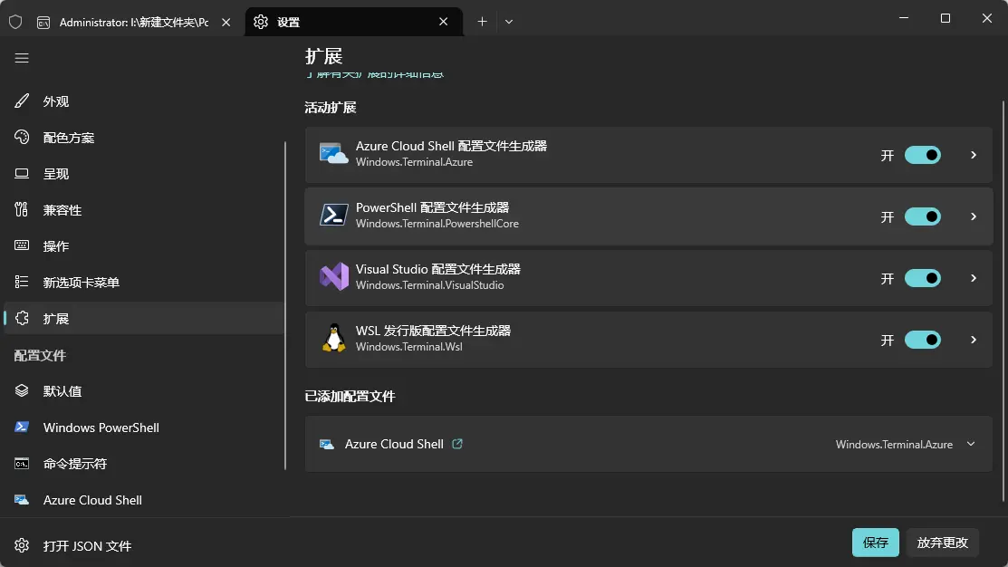Open 操作 settings page
This screenshot has width=1008, height=567.
(144, 246)
